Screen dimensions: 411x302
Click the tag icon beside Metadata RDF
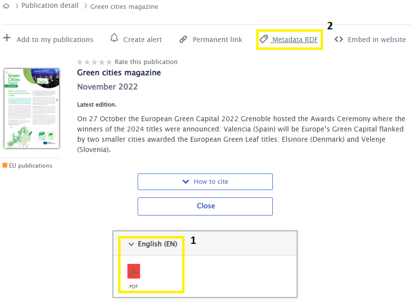[x=264, y=39]
